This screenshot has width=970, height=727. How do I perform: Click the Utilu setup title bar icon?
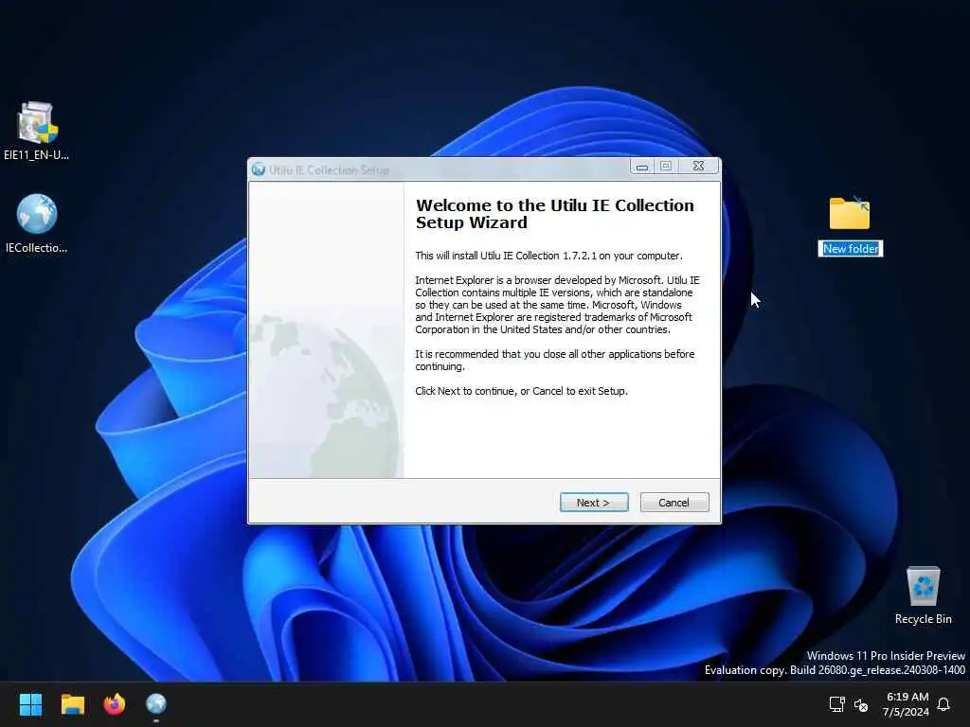259,169
